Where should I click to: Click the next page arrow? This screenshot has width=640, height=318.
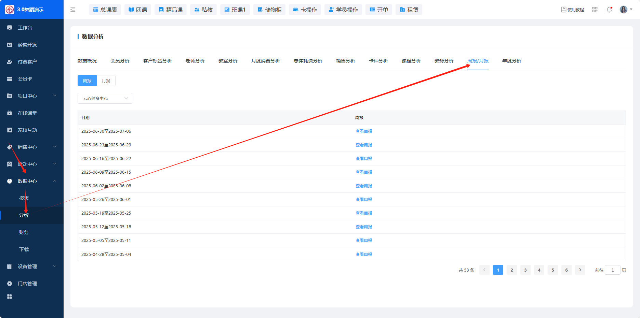click(580, 270)
